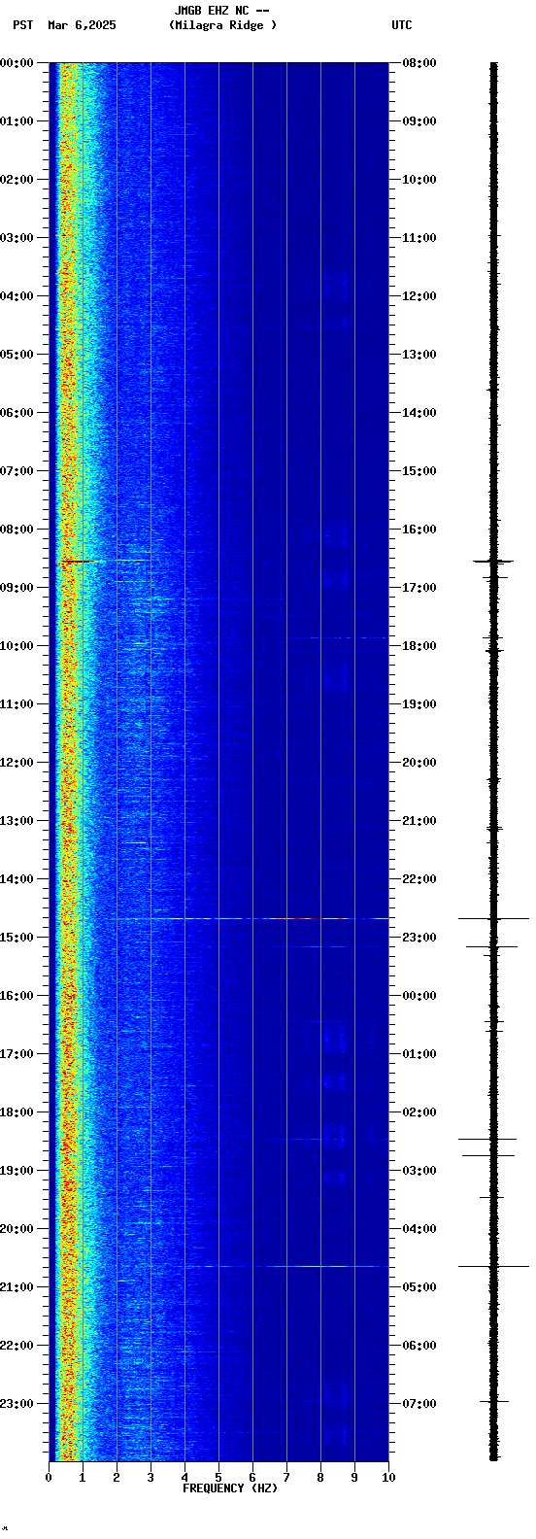Screen dimensions: 536x1539
Task: Click the PST "15:00" time label
Action: click(17, 938)
